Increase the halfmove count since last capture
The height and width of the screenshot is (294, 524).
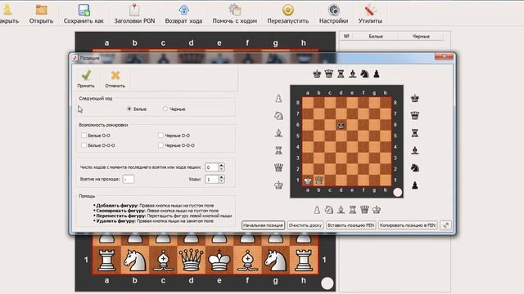point(221,165)
